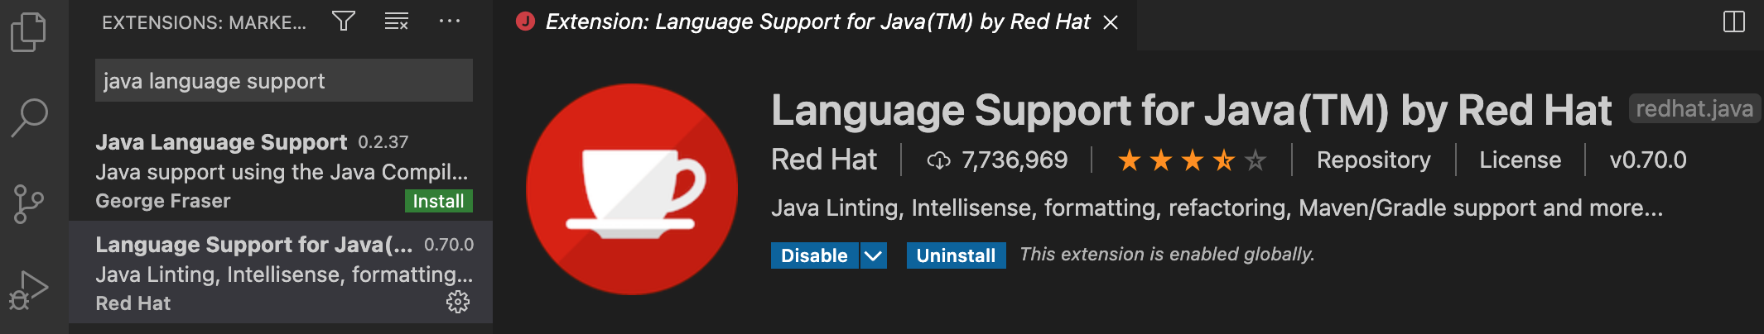Split the editor to the right
This screenshot has width=1764, height=334.
[1733, 21]
